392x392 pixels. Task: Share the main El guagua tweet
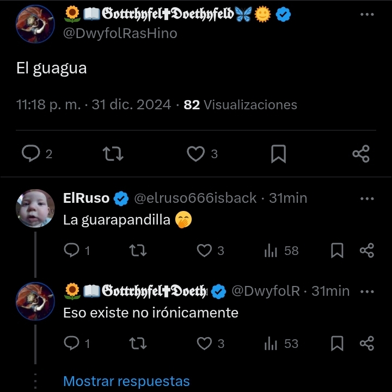pos(361,153)
